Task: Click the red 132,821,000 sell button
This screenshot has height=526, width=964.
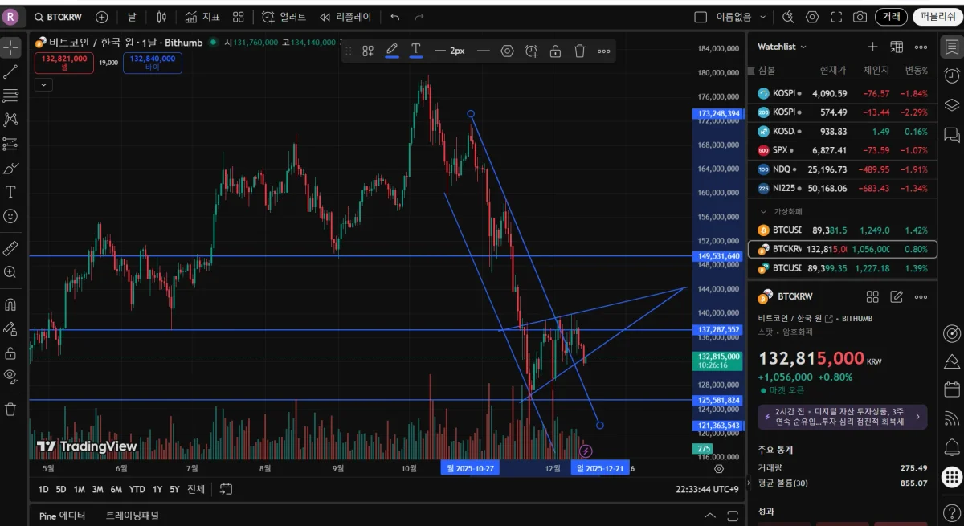Action: 64,63
